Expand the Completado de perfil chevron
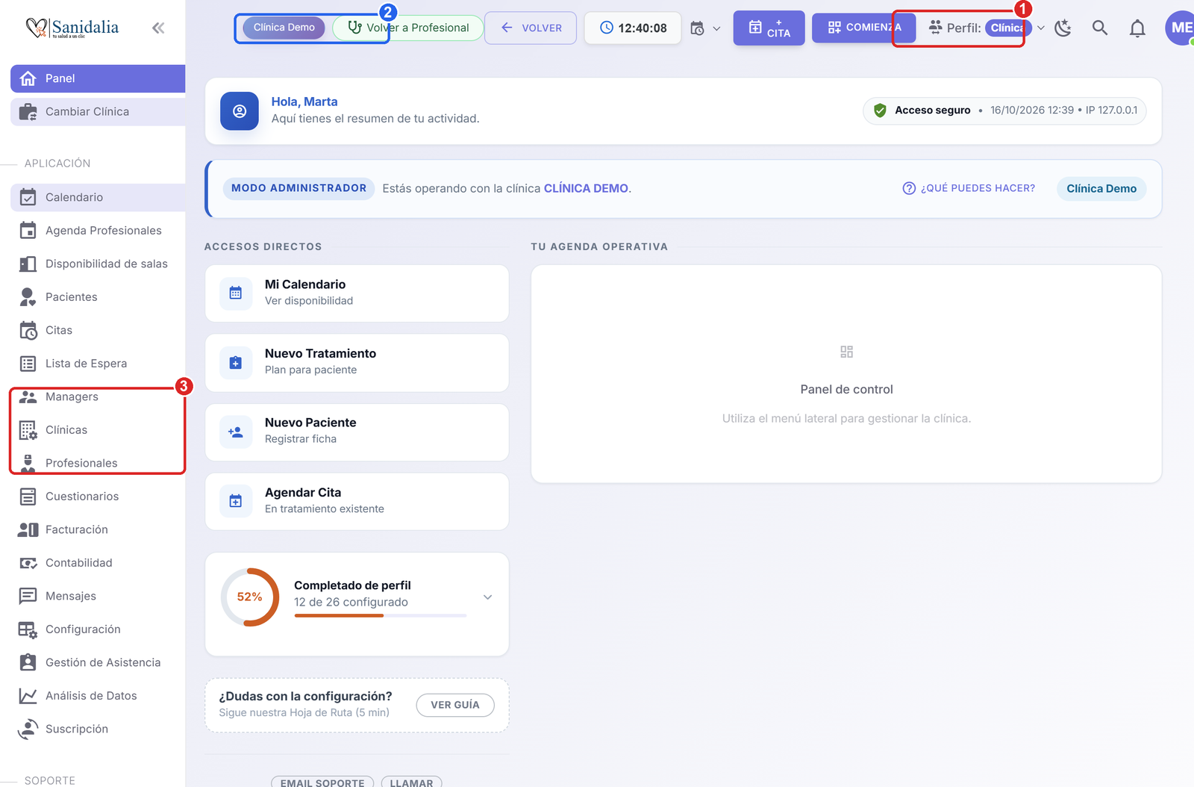Screen dimensions: 1194x787 [488, 597]
